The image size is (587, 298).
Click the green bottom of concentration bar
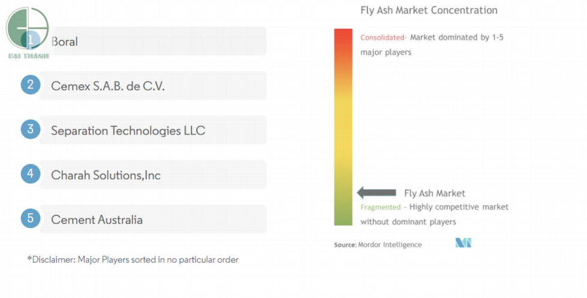343,215
